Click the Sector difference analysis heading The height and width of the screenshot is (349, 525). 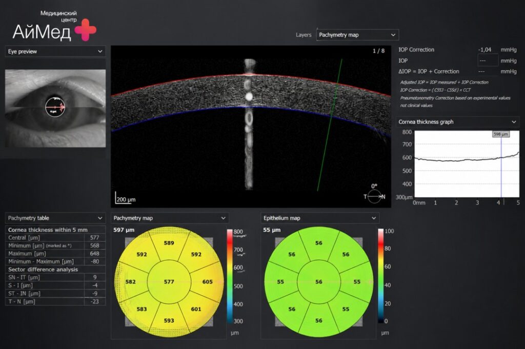[x=43, y=270]
